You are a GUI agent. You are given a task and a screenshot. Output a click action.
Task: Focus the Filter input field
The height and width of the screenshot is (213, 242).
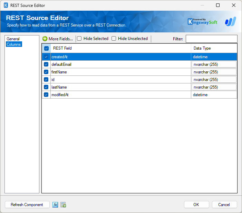pos(211,39)
